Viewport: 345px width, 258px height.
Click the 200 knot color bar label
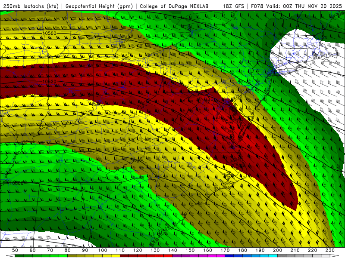pos(278,250)
